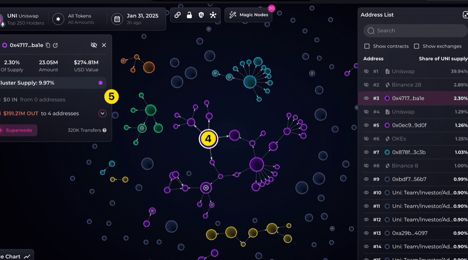
Task: Copy the 0x4717...ba1e address
Action: tap(48, 45)
